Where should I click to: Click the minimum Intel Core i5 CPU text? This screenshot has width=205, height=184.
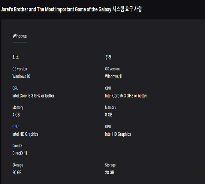pyautogui.click(x=33, y=96)
